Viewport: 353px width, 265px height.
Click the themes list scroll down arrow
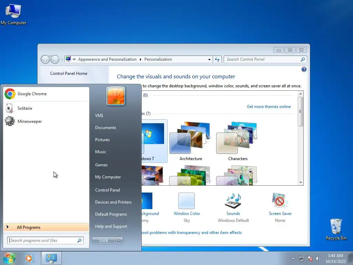pyautogui.click(x=301, y=182)
